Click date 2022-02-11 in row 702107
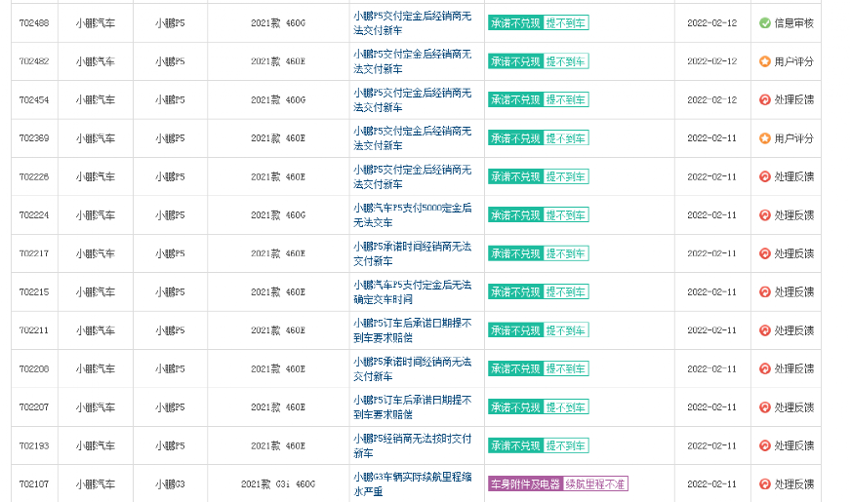This screenshot has width=851, height=502. point(712,484)
